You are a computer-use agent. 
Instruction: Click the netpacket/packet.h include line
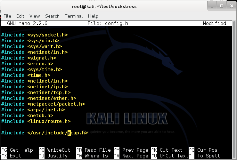click(43, 104)
